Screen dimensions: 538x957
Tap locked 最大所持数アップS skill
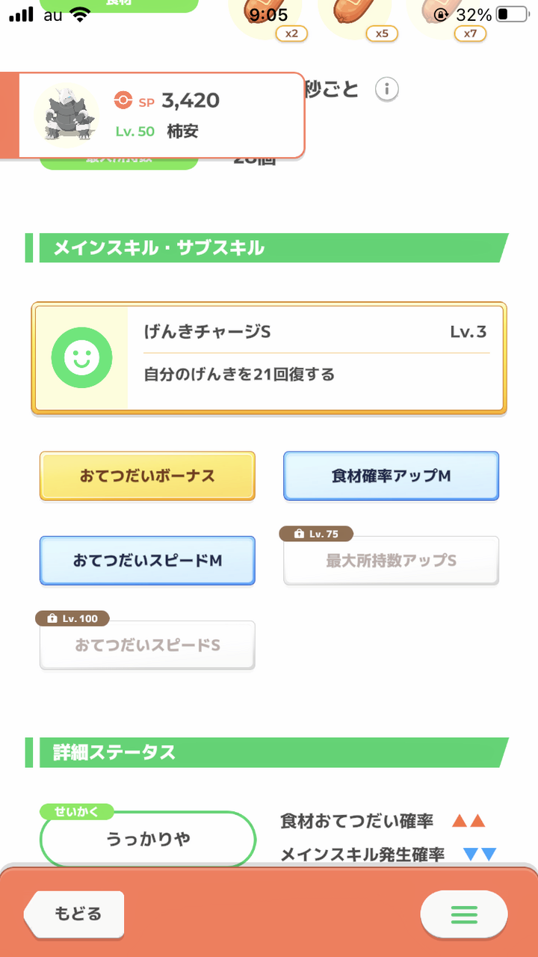coord(391,560)
